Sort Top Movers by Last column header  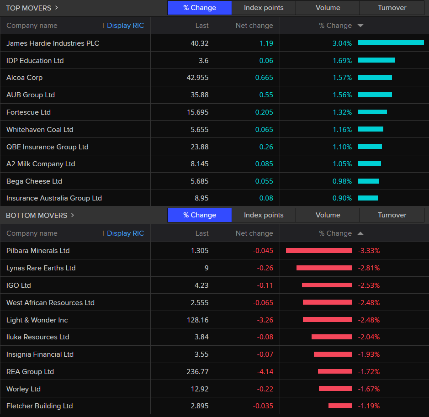[202, 26]
